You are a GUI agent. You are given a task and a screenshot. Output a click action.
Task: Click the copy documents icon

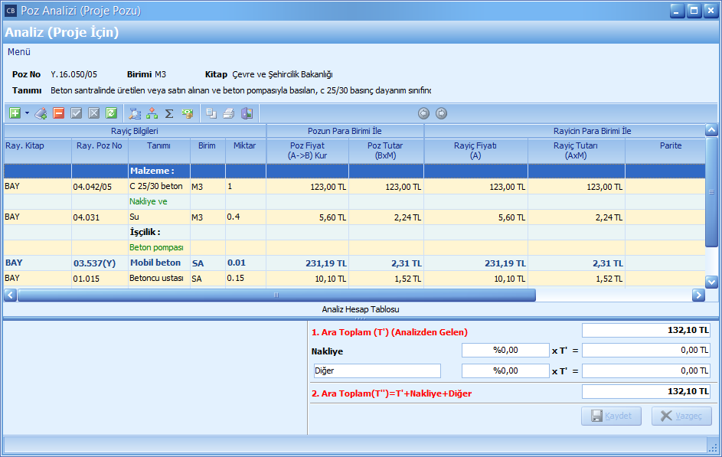click(211, 113)
